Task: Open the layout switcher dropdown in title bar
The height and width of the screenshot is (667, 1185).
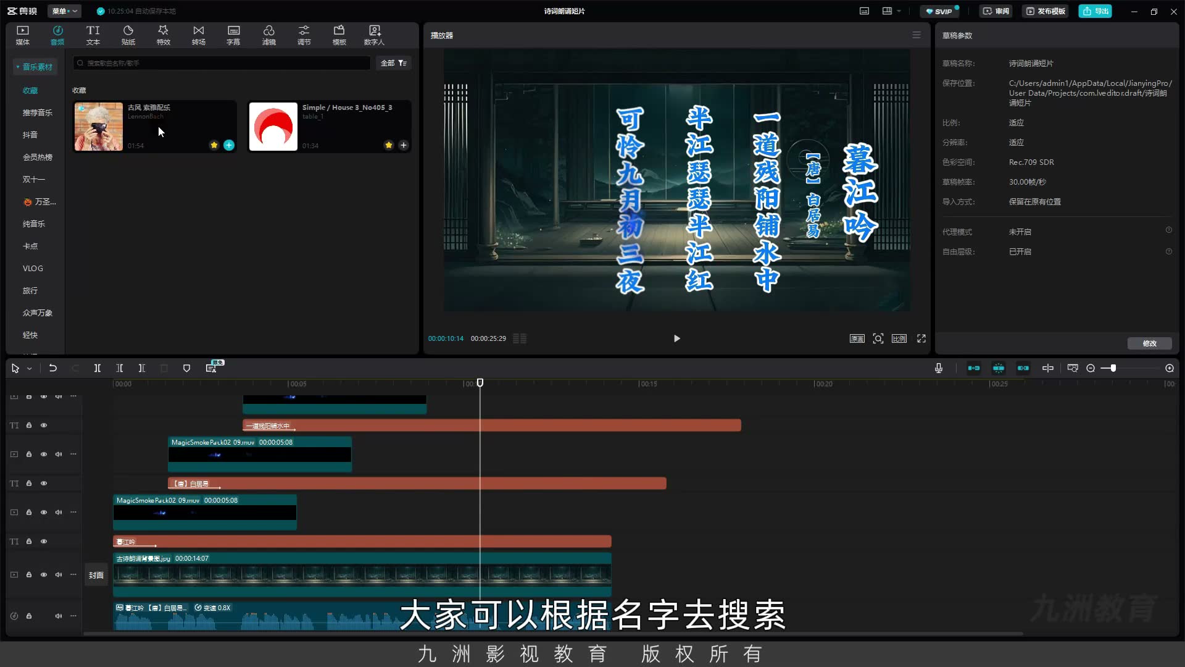Action: pyautogui.click(x=891, y=11)
